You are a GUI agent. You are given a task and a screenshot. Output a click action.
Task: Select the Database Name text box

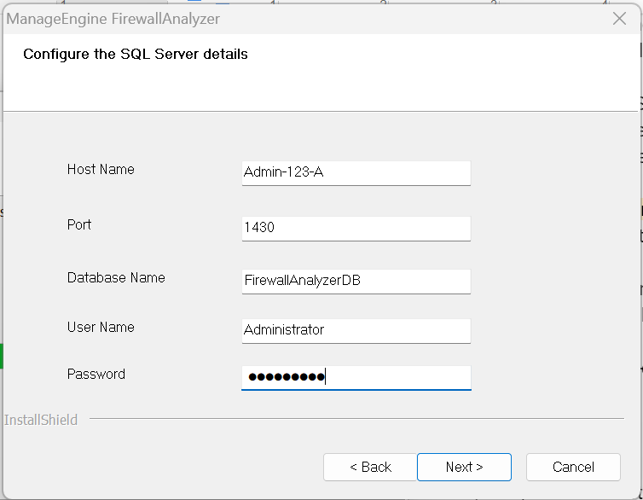pos(356,281)
